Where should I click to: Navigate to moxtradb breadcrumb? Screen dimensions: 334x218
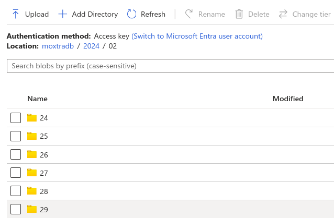click(58, 46)
